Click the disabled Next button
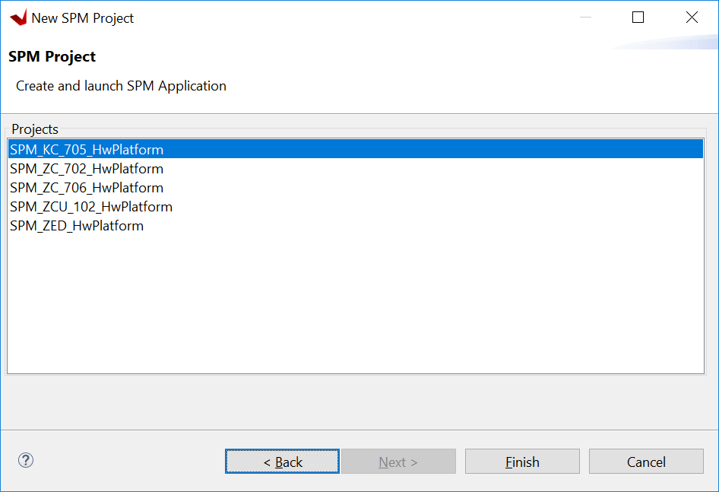Image resolution: width=719 pixels, height=492 pixels. [x=398, y=461]
